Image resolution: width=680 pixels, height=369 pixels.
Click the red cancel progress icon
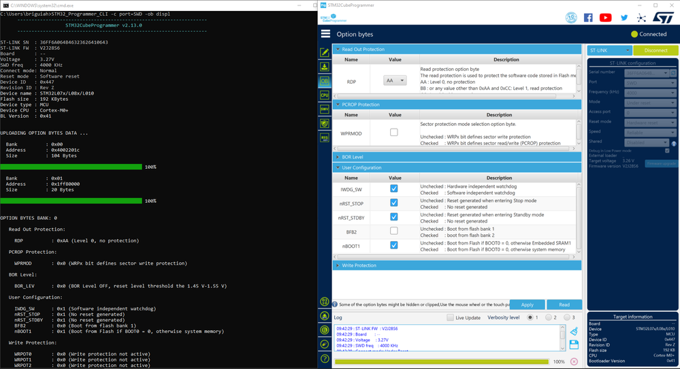coord(574,362)
